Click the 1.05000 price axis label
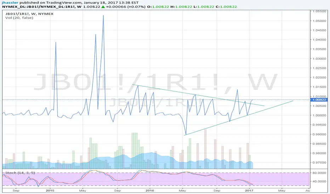 (x=319, y=21)
